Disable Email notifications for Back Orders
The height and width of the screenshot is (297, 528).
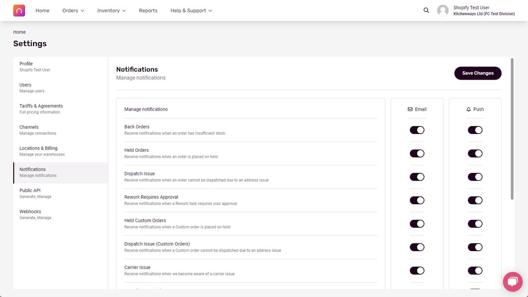point(417,130)
